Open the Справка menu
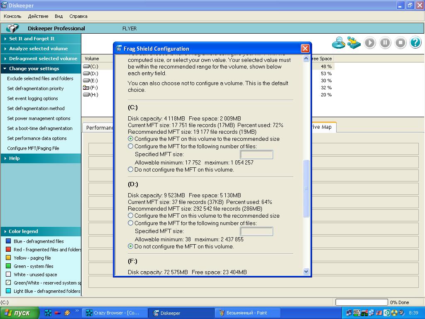The height and width of the screenshot is (319, 425). 78,16
